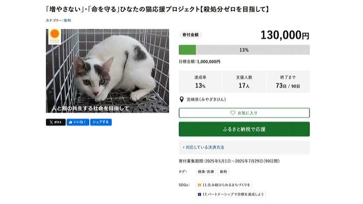Screen dimensions: 363x204
Task: Click the blue シェアする share button
Action: click(101, 122)
